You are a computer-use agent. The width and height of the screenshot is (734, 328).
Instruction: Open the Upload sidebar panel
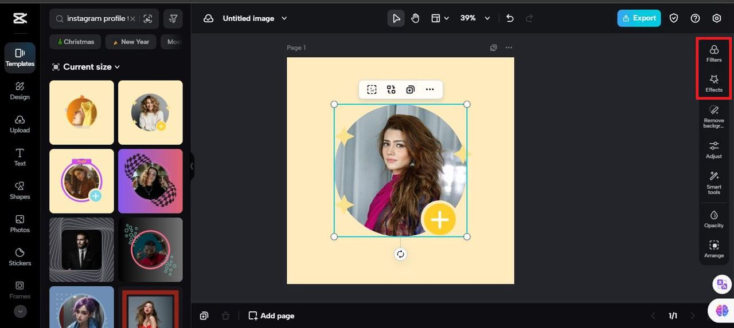coord(20,124)
